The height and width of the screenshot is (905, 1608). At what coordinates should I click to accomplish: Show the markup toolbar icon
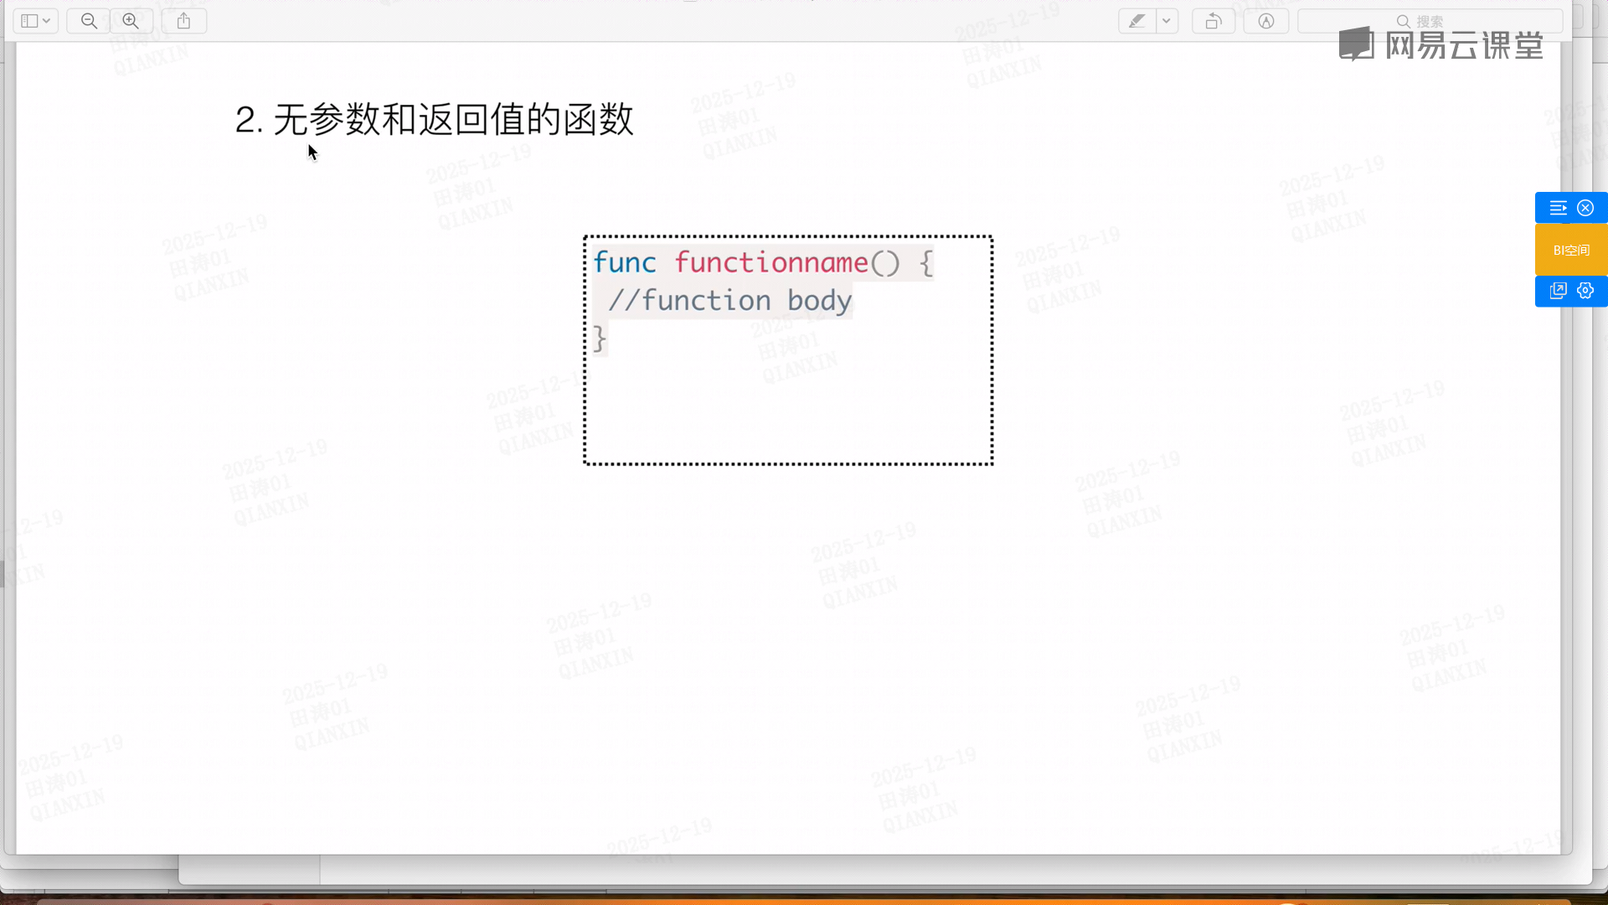[1265, 21]
